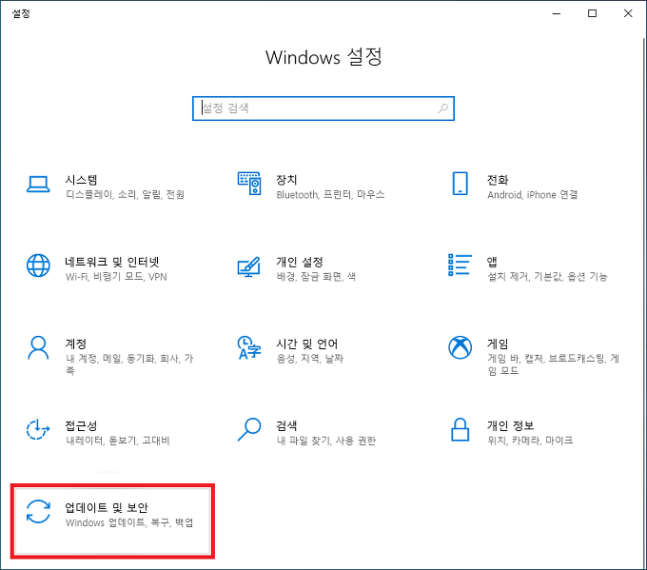Click inside the 설정 검색 field
The height and width of the screenshot is (570, 647).
(323, 108)
